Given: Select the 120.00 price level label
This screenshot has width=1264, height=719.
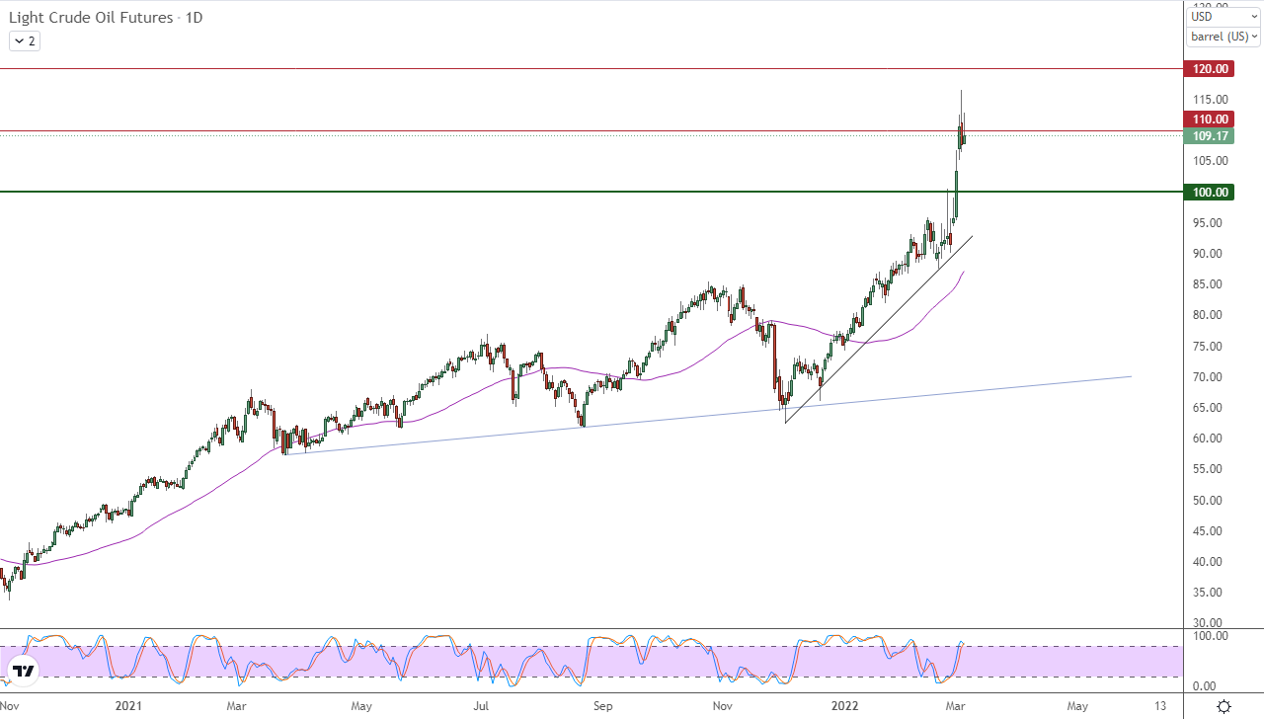Looking at the screenshot, I should [x=1209, y=69].
